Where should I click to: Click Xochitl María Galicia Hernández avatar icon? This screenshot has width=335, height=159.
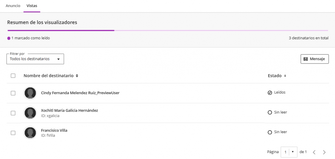[30, 113]
